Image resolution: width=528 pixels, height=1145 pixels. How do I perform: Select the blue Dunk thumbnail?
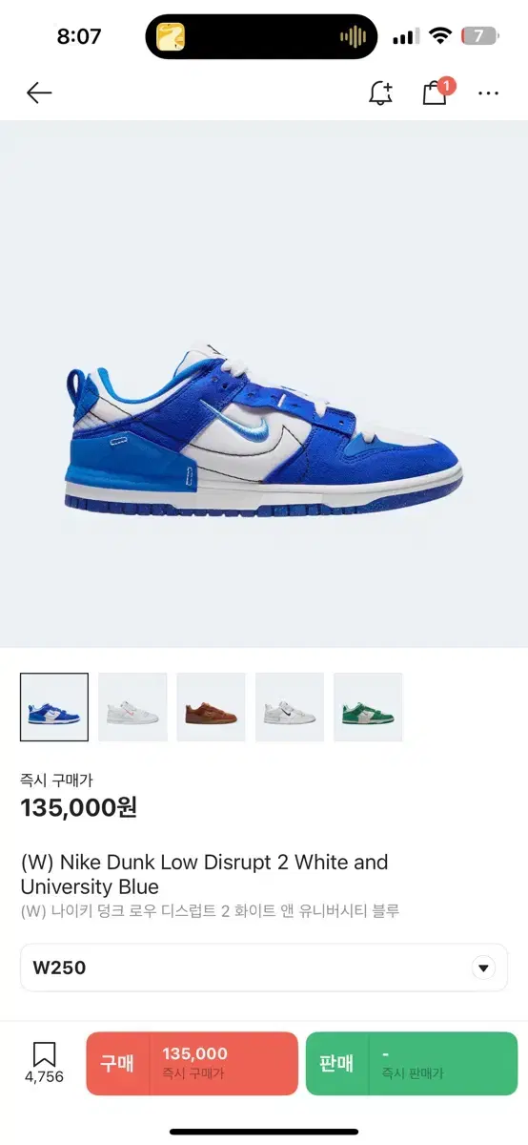[x=54, y=707]
